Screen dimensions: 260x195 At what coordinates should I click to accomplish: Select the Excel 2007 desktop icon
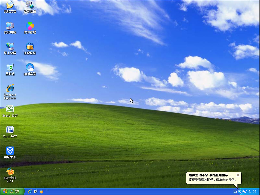pyautogui.click(x=10, y=111)
